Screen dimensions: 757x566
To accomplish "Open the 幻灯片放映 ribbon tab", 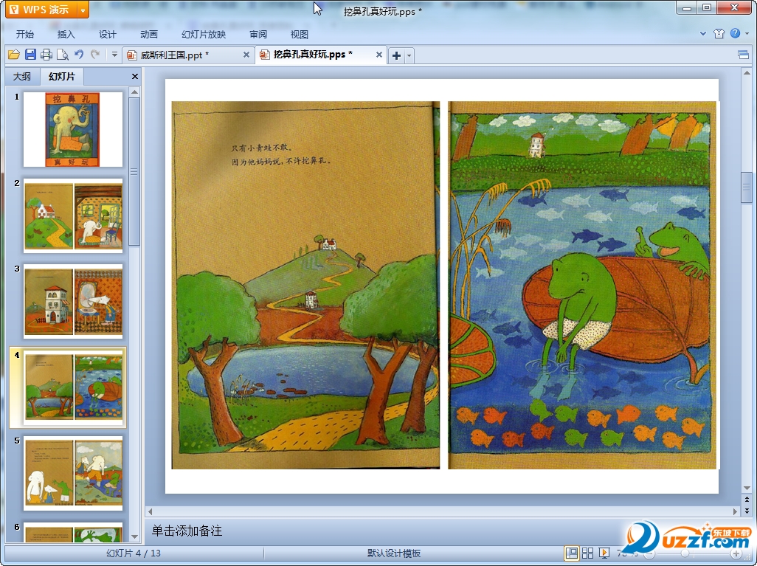I will [204, 34].
